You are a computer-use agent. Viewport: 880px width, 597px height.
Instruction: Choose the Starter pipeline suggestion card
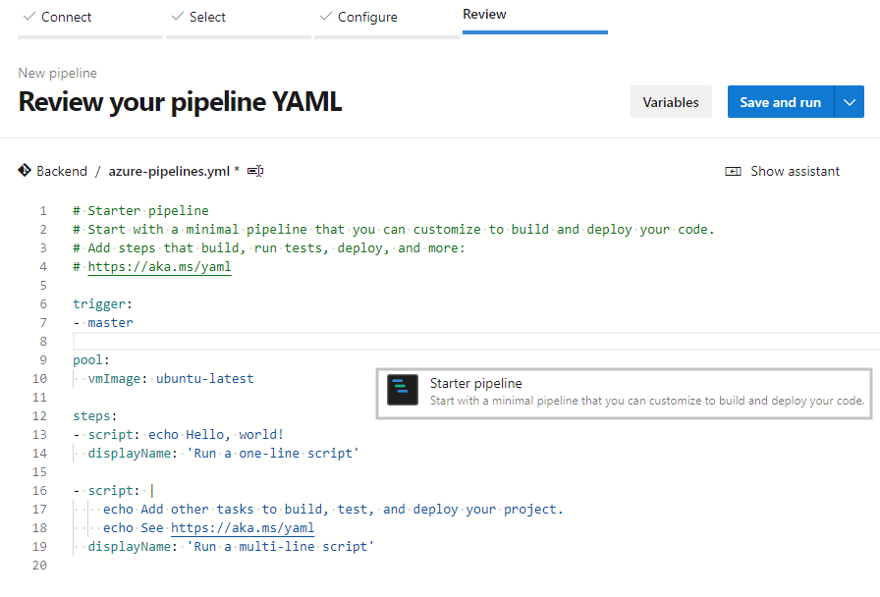[x=625, y=392]
